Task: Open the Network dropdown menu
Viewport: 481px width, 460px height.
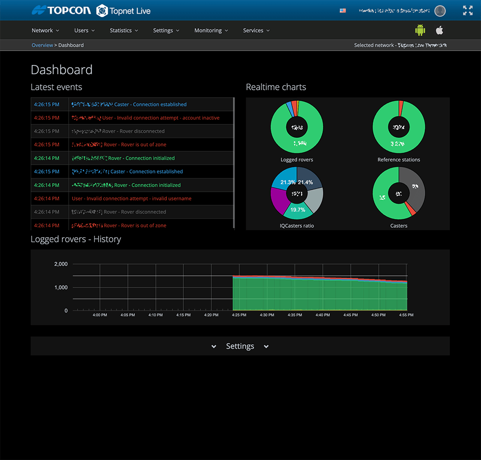Action: (45, 31)
